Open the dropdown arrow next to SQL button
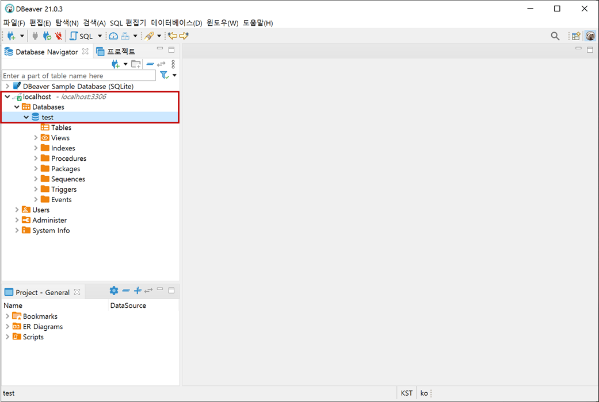Viewport: 599px width, 402px height. [x=100, y=36]
